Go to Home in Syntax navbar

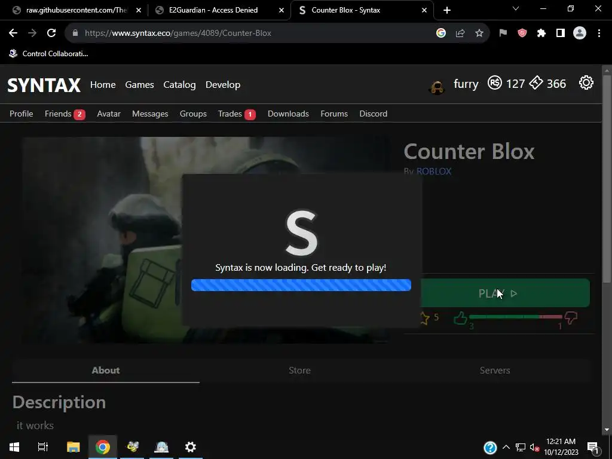tap(103, 85)
